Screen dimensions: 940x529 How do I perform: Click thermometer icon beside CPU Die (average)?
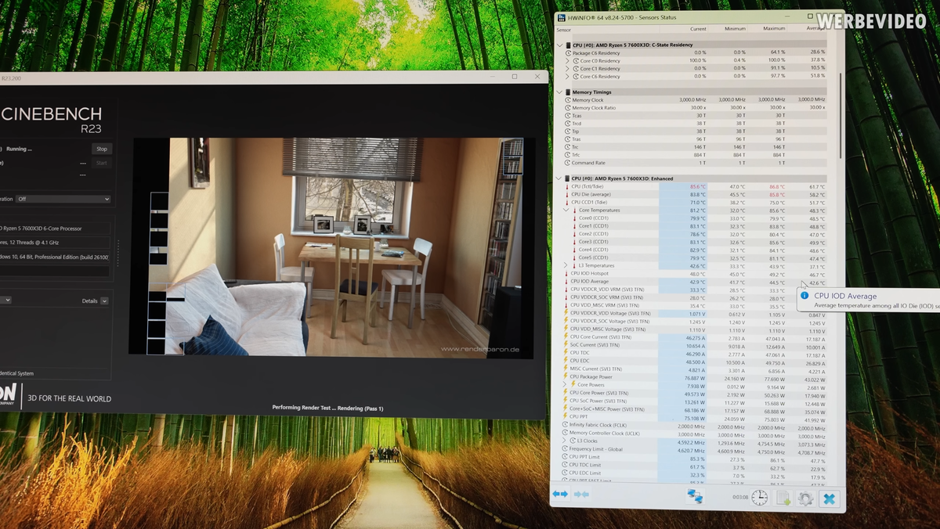[x=566, y=194]
